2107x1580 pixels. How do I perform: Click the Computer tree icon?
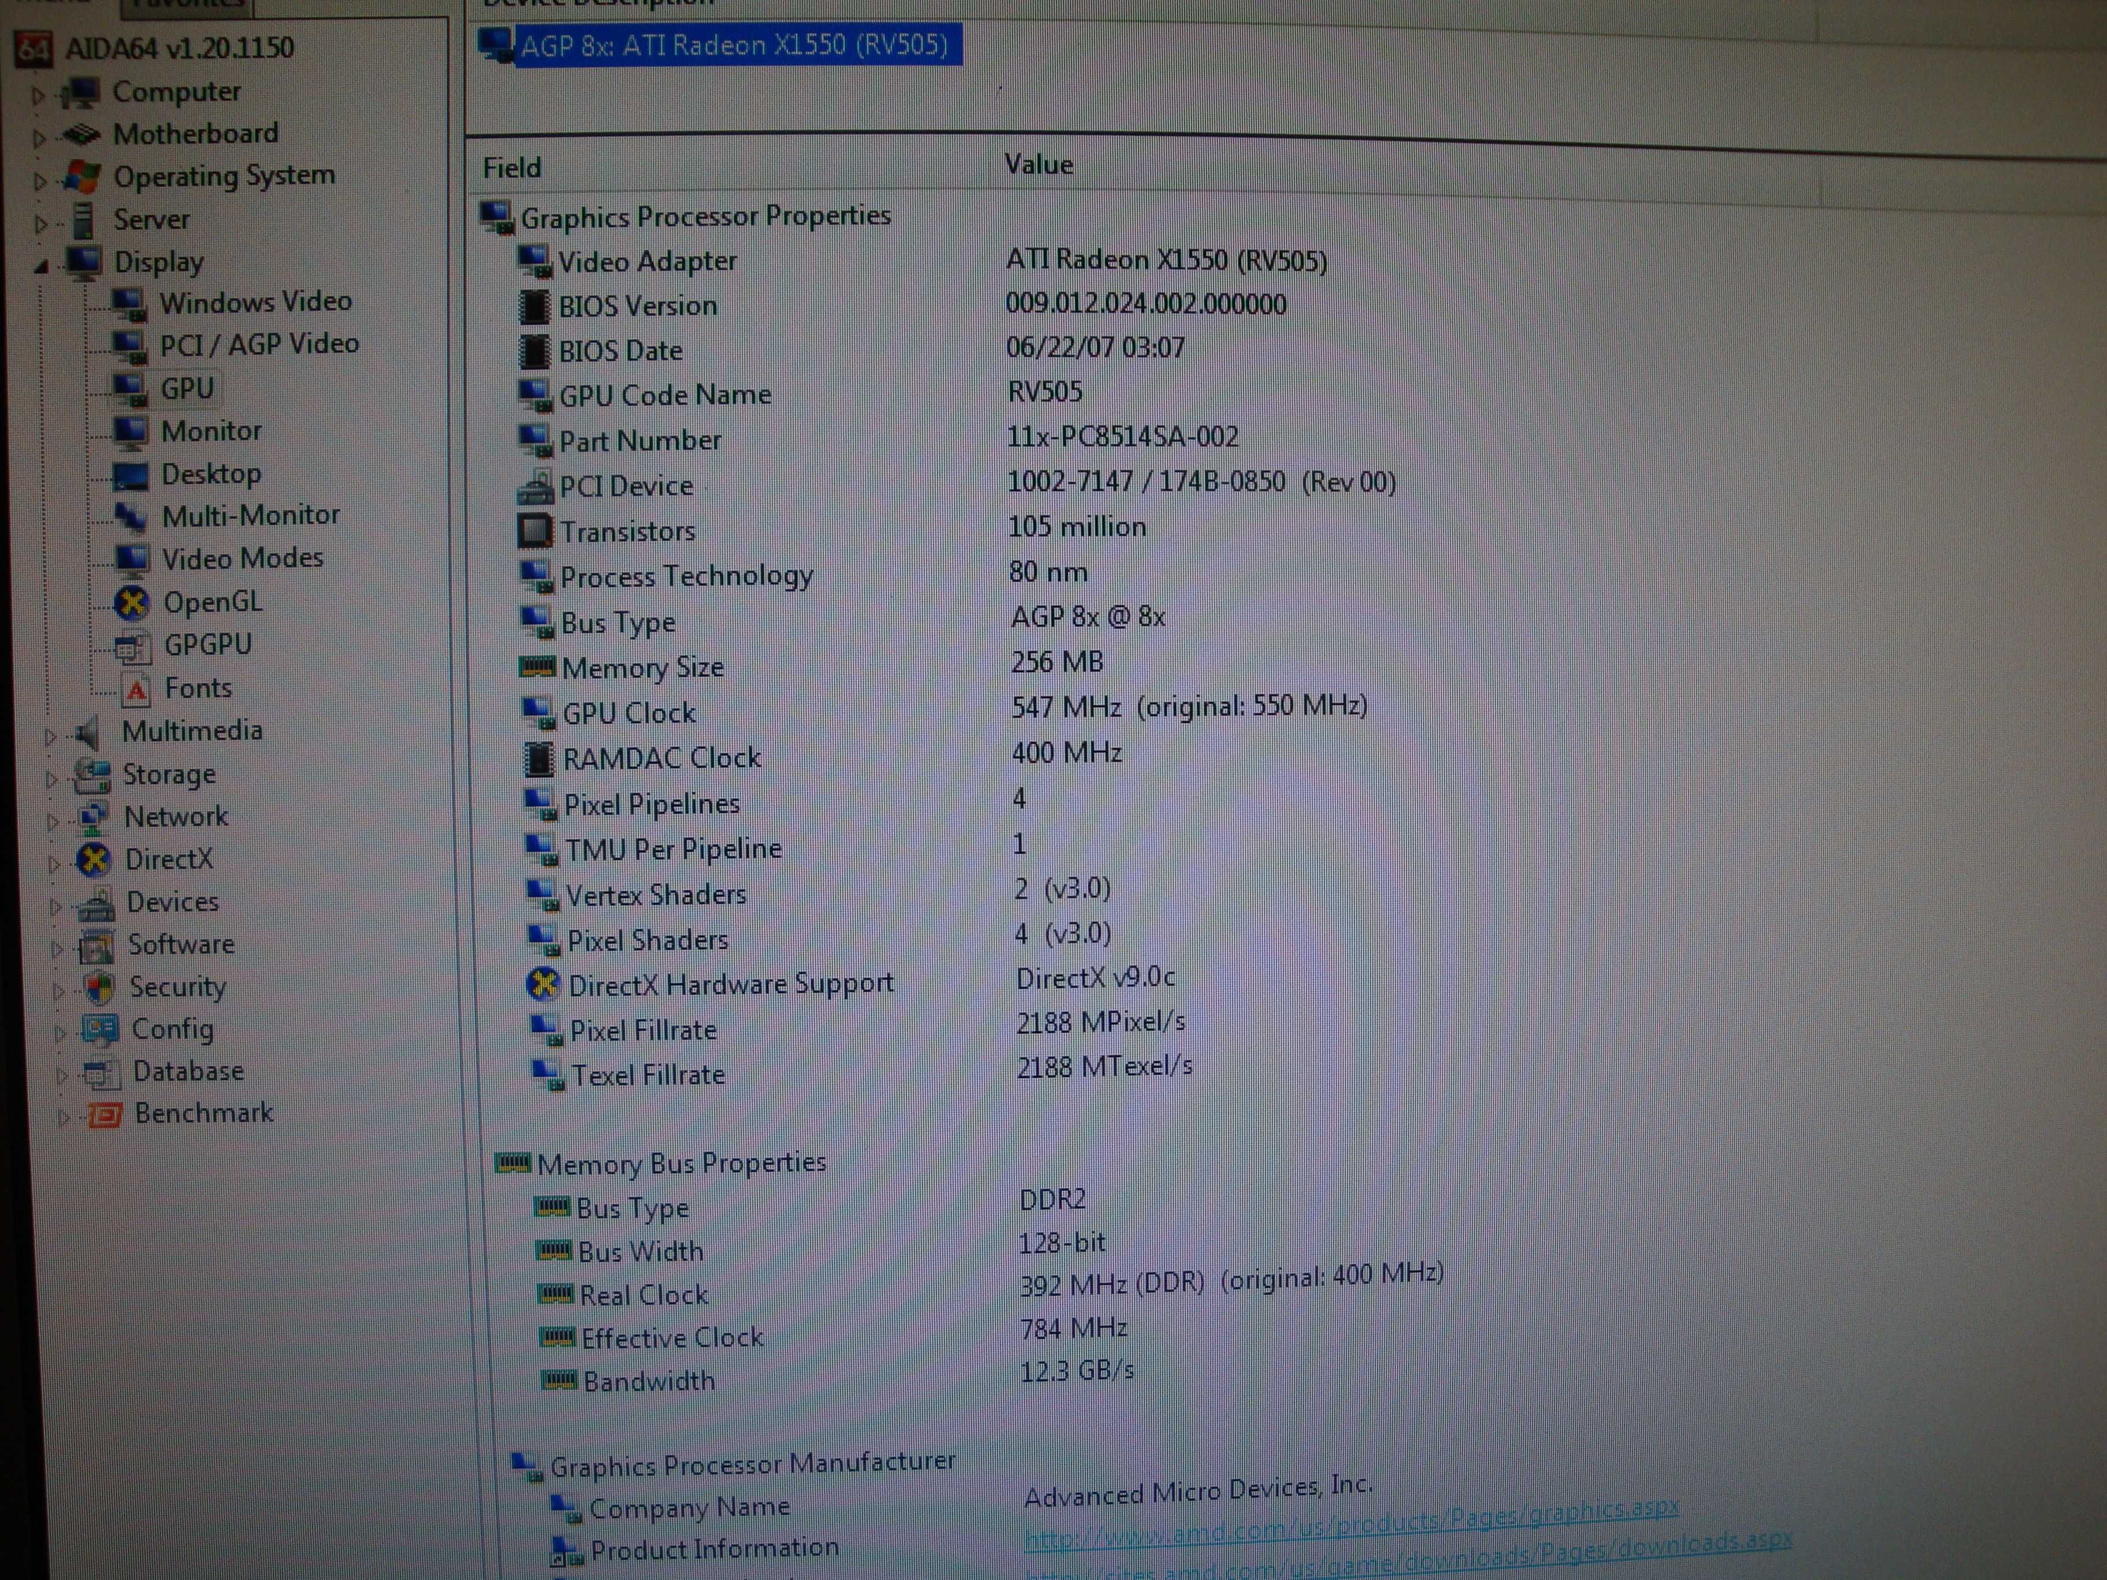click(80, 92)
